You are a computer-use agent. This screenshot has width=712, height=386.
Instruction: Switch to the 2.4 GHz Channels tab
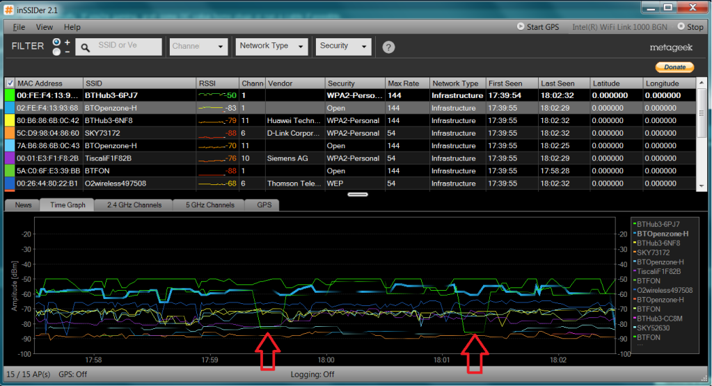(x=134, y=205)
